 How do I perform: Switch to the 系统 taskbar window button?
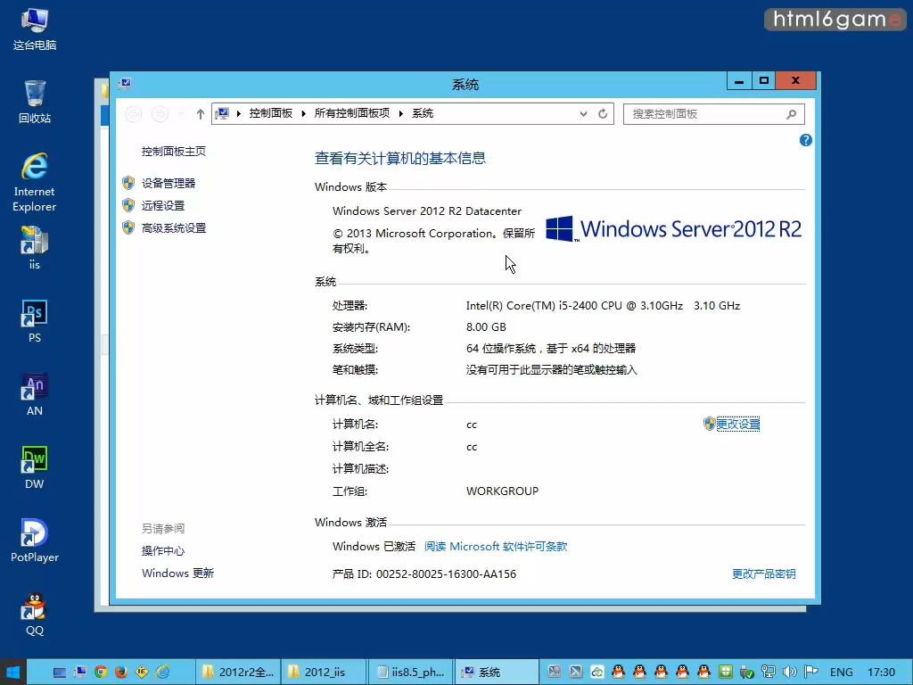496,673
